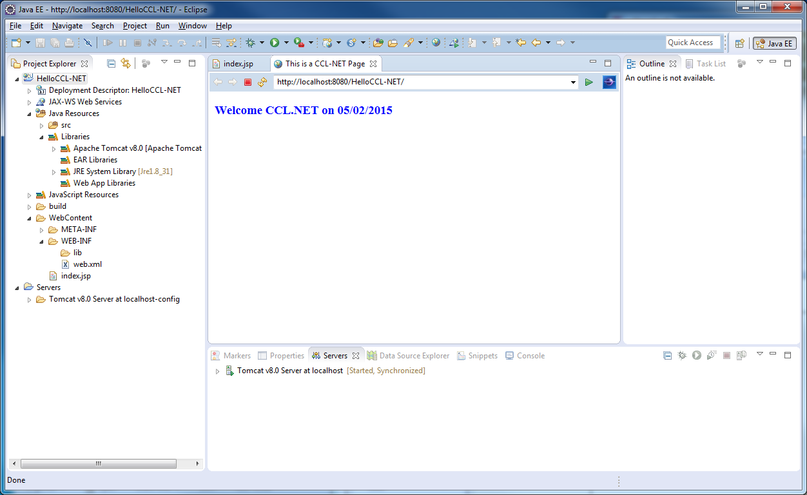This screenshot has width=807, height=495.
Task: Expand Tomcat v8.0 Server in Servers view
Action: [x=217, y=371]
